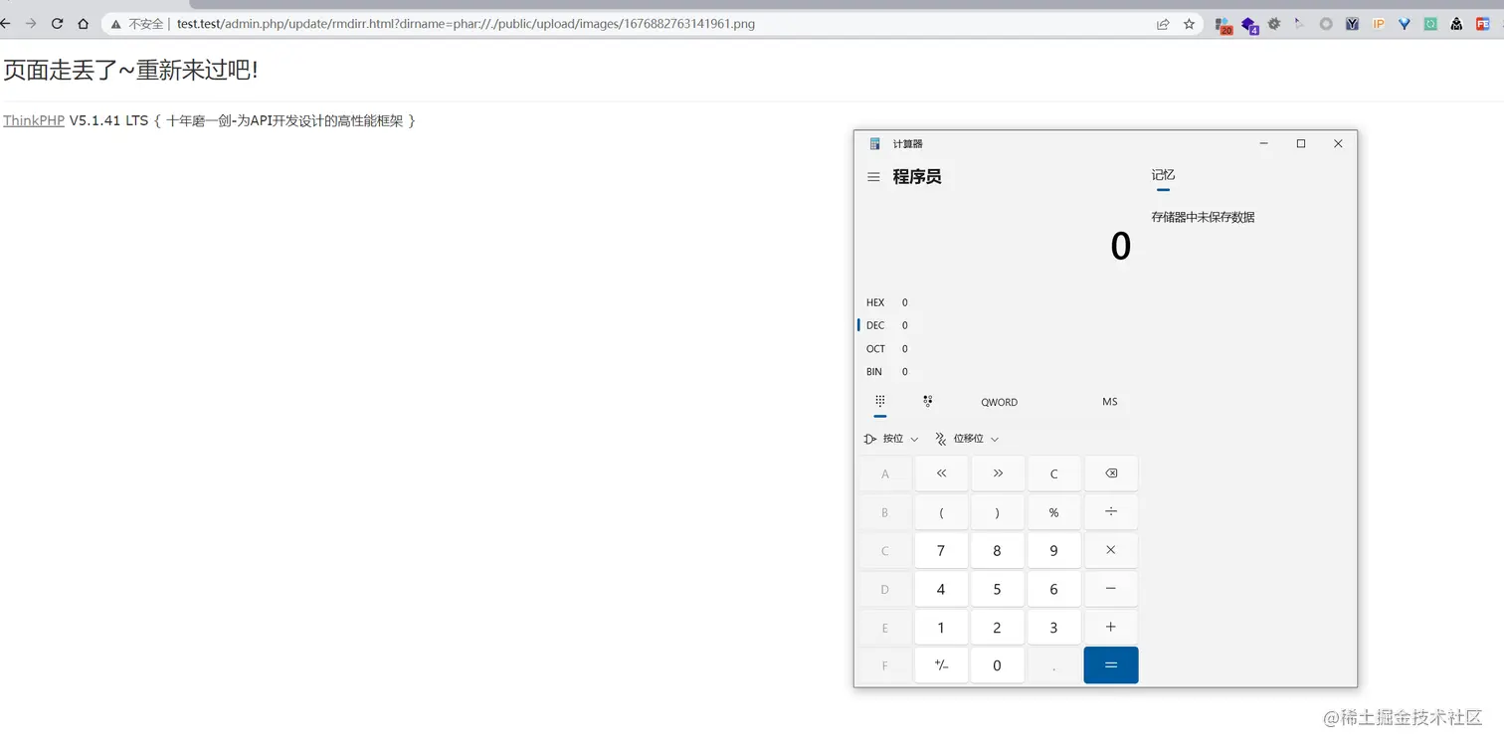Click the close parenthesis ) key
The image size is (1504, 749).
(998, 512)
